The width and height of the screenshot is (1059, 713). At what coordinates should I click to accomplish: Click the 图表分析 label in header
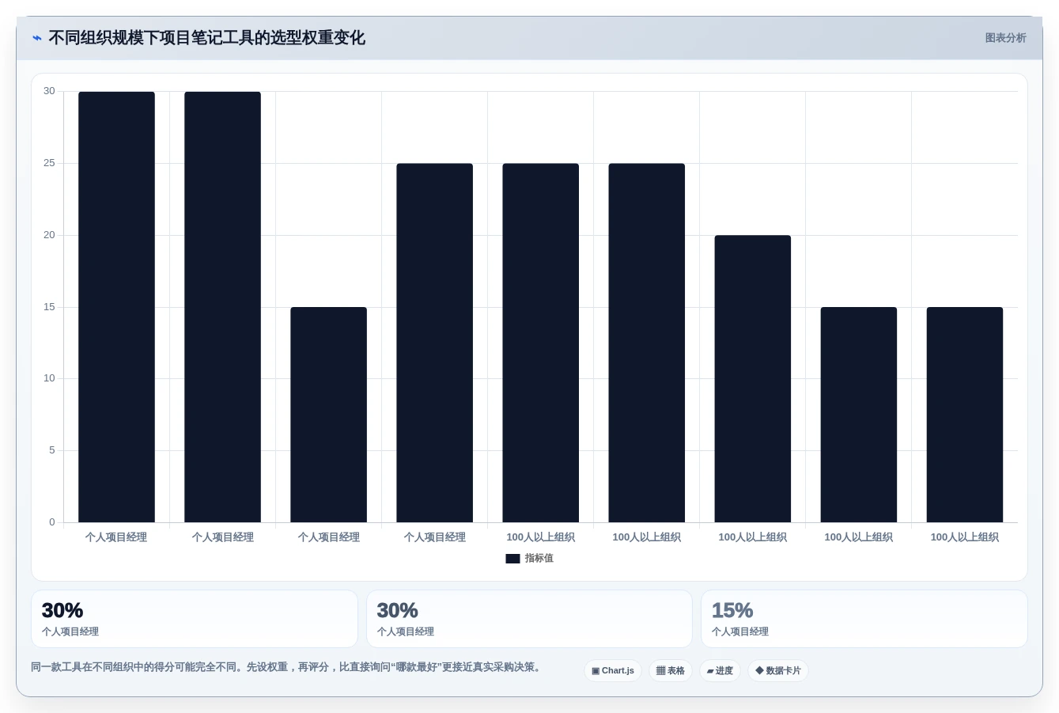point(1005,38)
